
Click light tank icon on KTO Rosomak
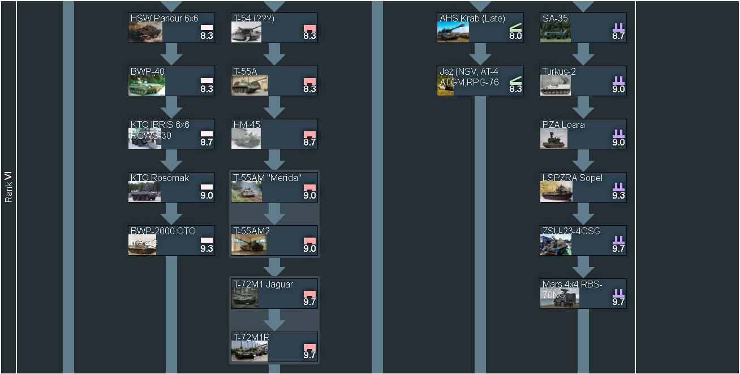point(207,187)
